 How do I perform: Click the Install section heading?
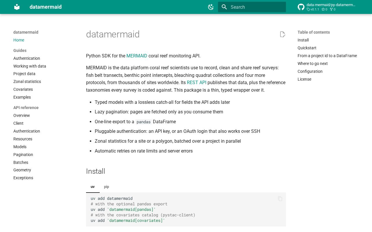point(96,171)
